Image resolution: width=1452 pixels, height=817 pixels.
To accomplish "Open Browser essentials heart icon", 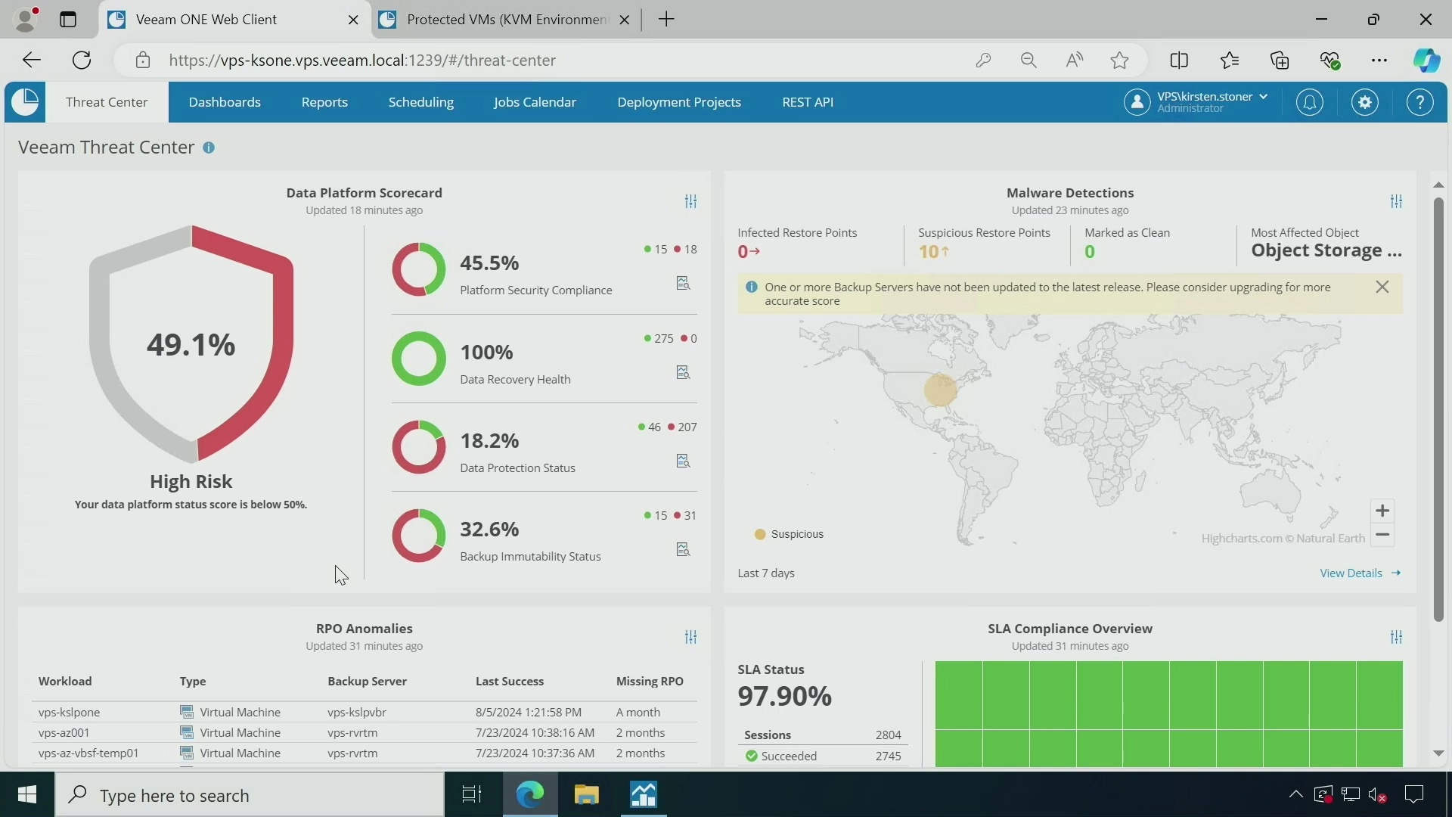I will (x=1330, y=61).
